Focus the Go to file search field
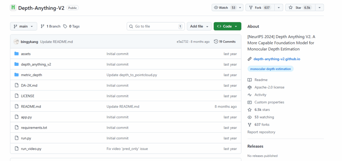342x161 pixels. tap(156, 26)
